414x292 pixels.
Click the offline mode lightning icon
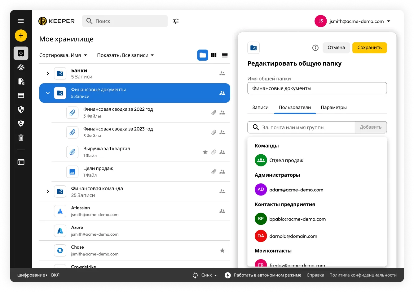pyautogui.click(x=228, y=275)
